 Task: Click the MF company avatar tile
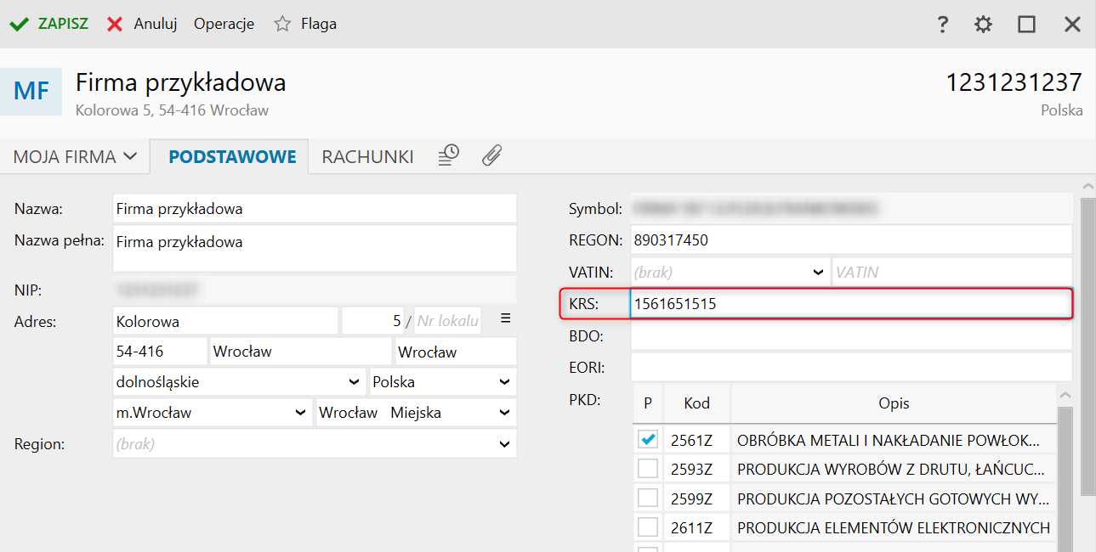(31, 91)
